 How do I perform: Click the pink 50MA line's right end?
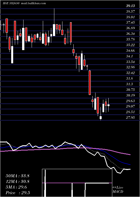[x=130, y=155]
